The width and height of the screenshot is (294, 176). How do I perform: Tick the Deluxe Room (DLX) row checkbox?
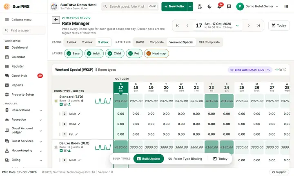click(56, 147)
